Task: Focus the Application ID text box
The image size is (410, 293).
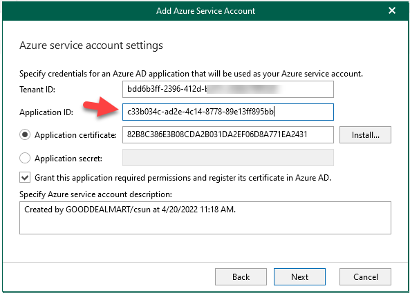Action: [228, 112]
